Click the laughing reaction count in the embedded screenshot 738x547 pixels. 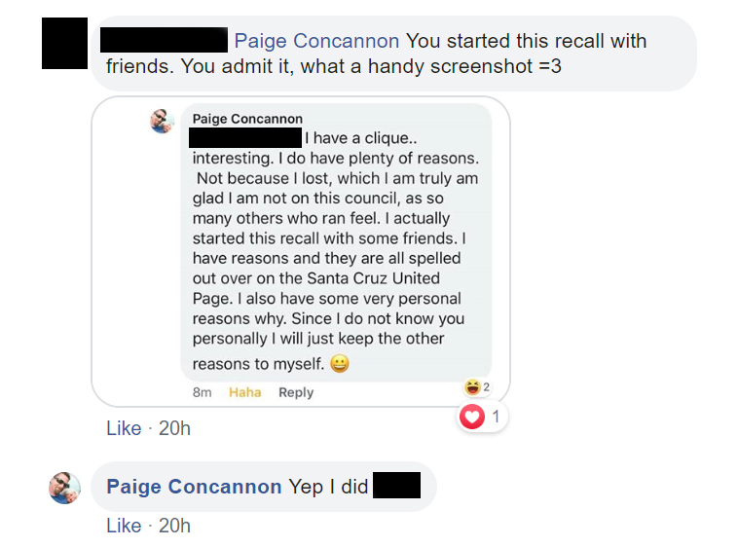click(479, 387)
